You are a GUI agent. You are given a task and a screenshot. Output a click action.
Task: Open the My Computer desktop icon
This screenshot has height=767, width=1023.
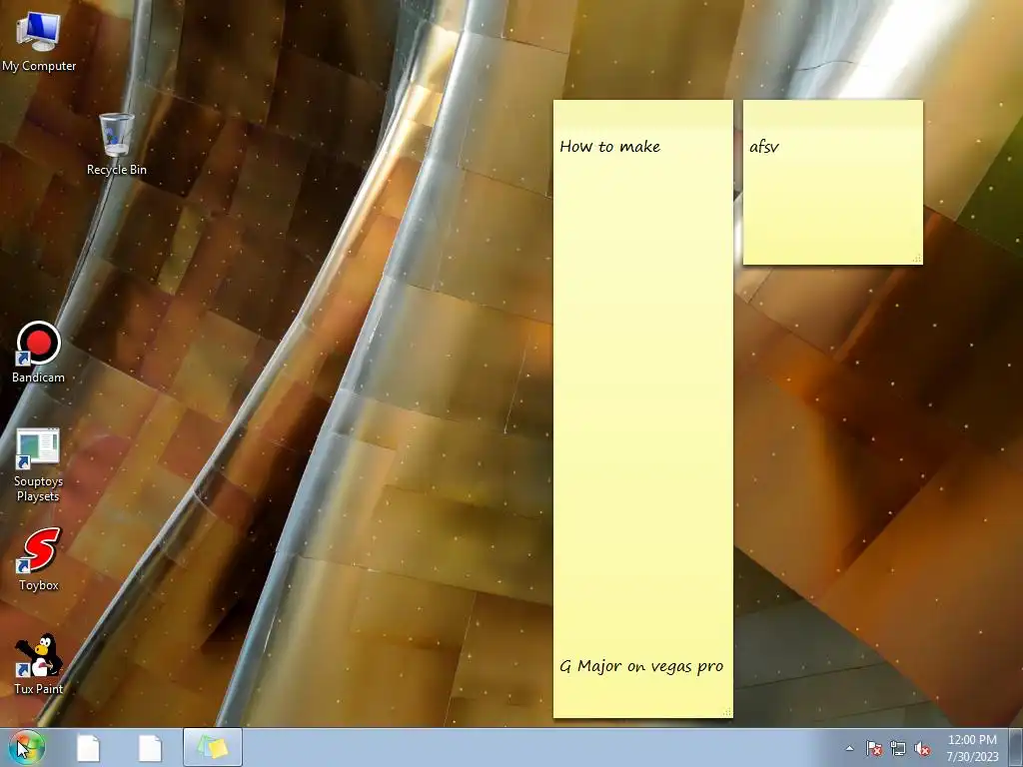39,32
